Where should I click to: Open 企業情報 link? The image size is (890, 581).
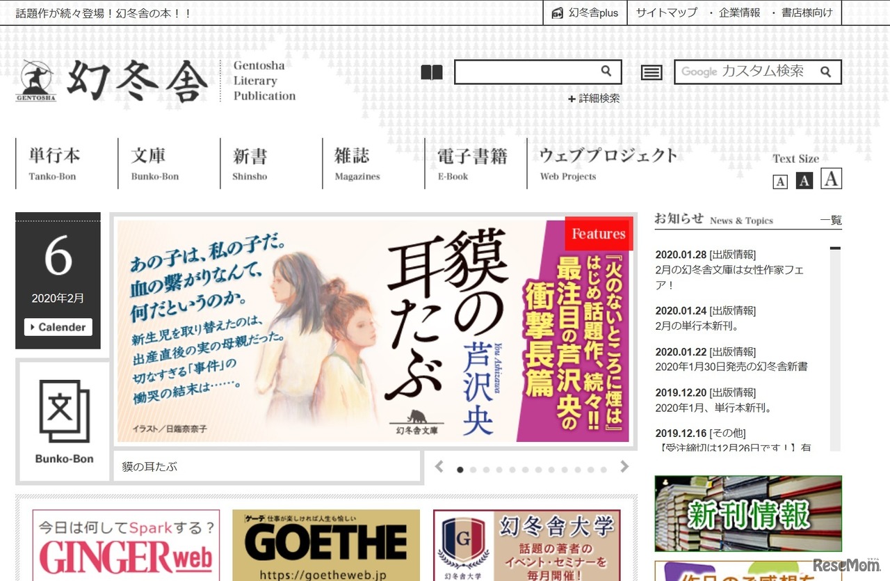[740, 13]
